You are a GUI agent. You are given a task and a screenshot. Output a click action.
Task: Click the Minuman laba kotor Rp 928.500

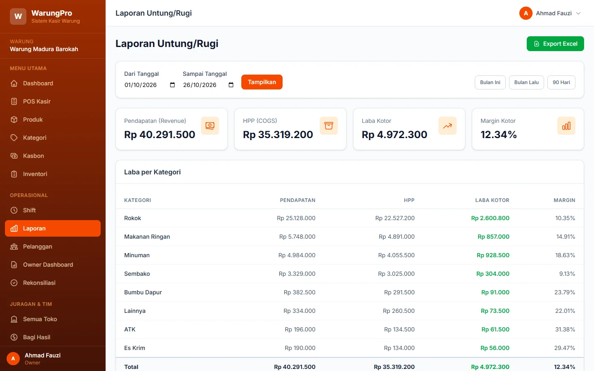493,255
